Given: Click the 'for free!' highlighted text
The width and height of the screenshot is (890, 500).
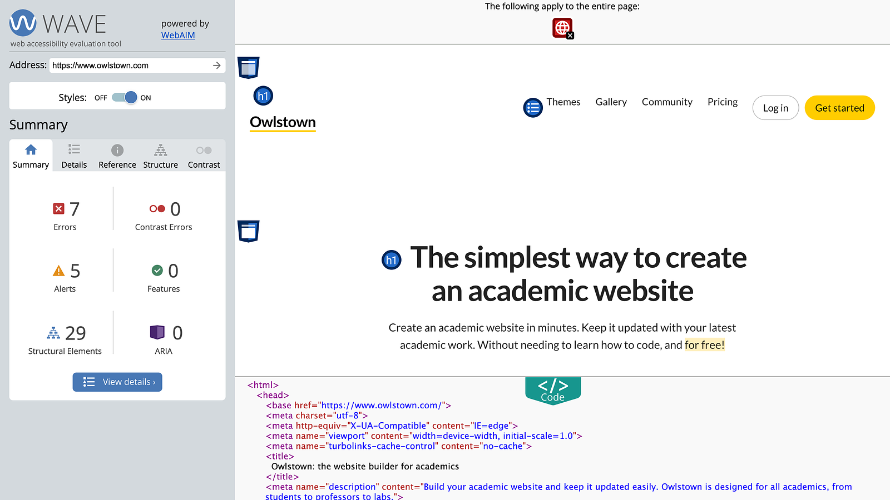Looking at the screenshot, I should 704,345.
